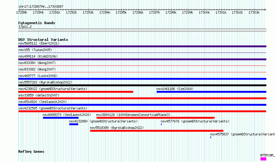
Task: Click the nsv499114 (Kidd2010b) label text
Action: [38, 56]
